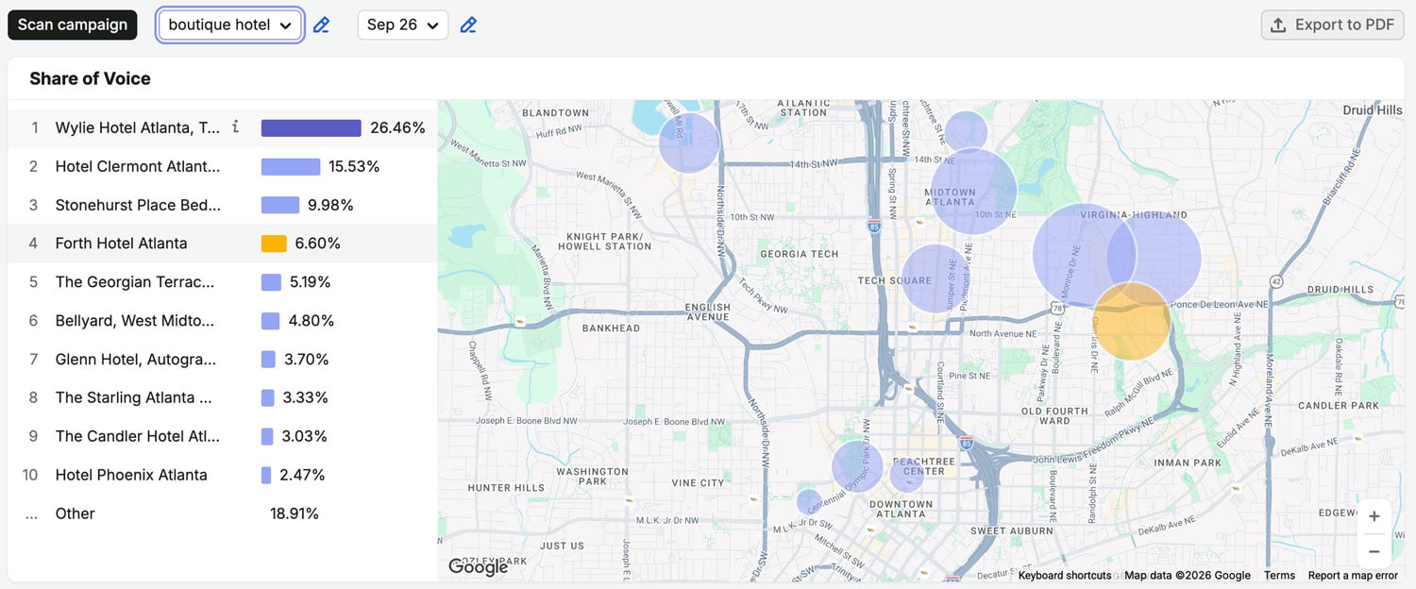
Task: Select the Forth Hotel Atlanta row
Action: pyautogui.click(x=223, y=244)
